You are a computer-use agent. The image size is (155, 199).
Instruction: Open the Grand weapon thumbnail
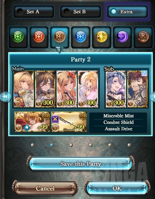click(x=69, y=122)
